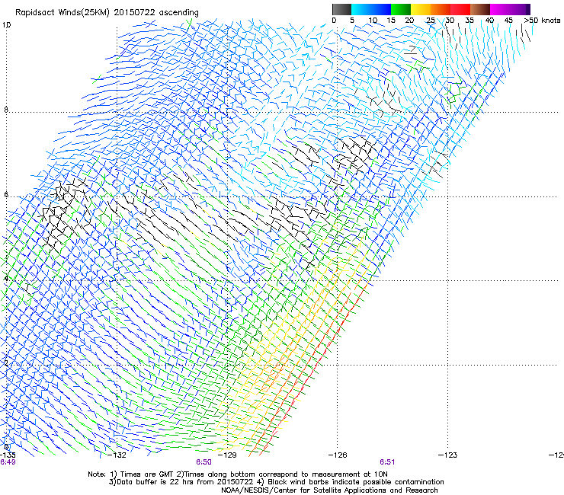Click the '3)Data buffer is 22 hrs' note line
This screenshot has width=564, height=495.
click(276, 482)
